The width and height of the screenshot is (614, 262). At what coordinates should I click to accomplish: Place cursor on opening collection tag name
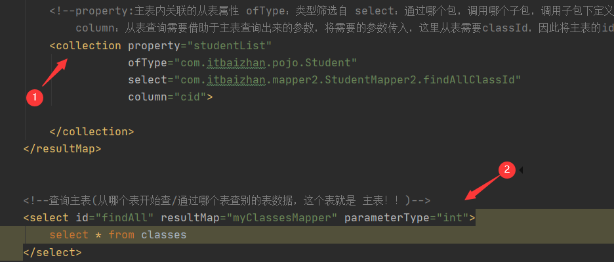point(89,46)
